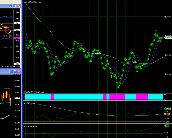Screen dimensions: 172x138
Task: Click the 1.3240 label in lower-left chart
Action: tap(17, 123)
